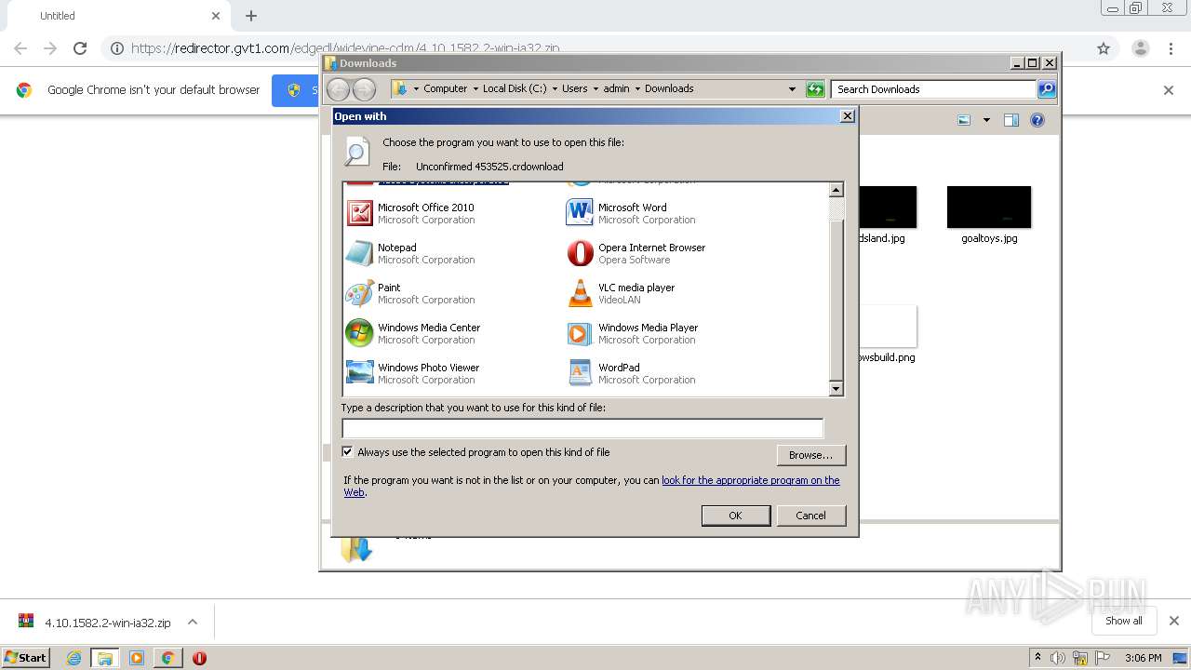Select the Windows Media Center icon
Viewport: 1191px width, 670px height.
359,333
